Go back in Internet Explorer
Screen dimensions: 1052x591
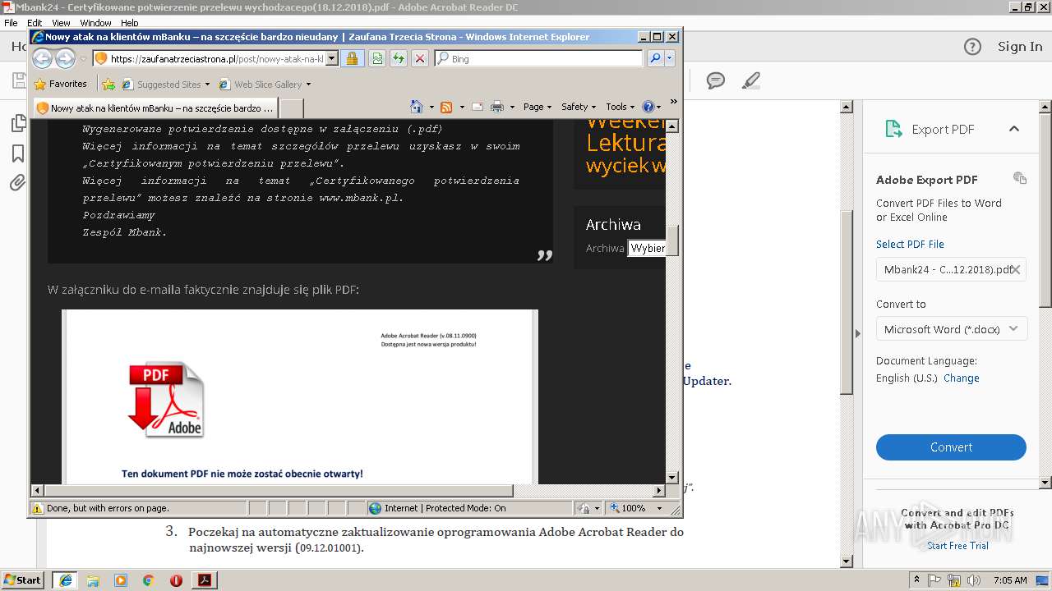[x=42, y=58]
